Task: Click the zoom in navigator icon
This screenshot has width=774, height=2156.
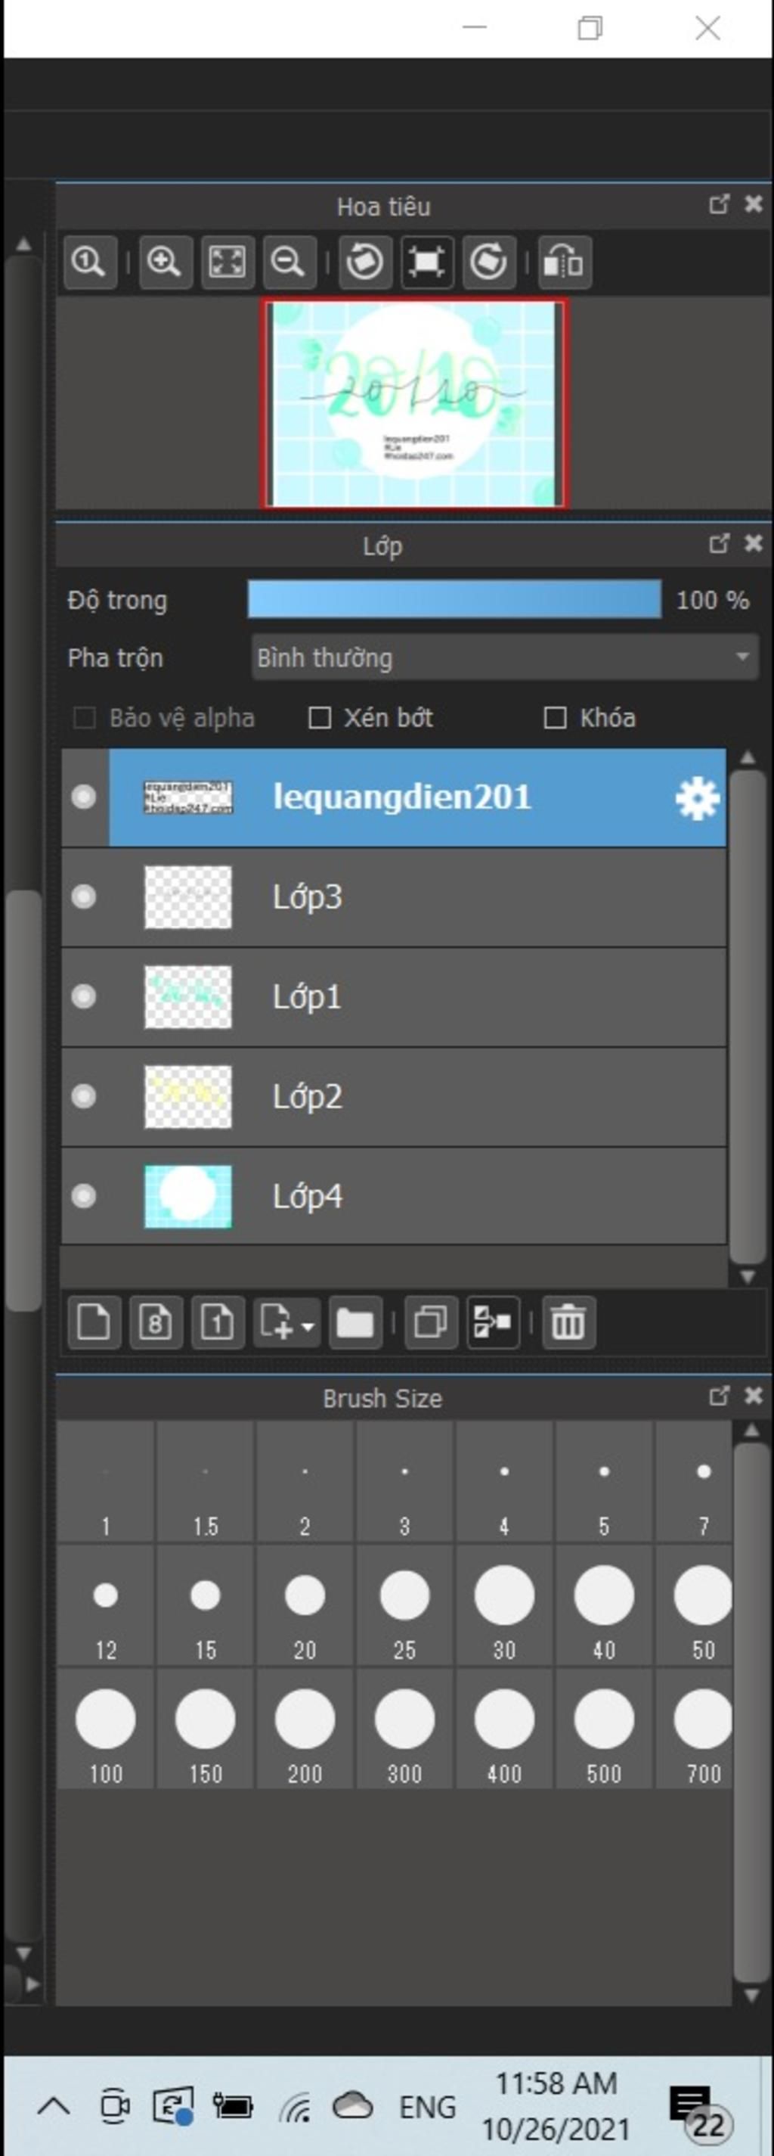Action: click(164, 262)
